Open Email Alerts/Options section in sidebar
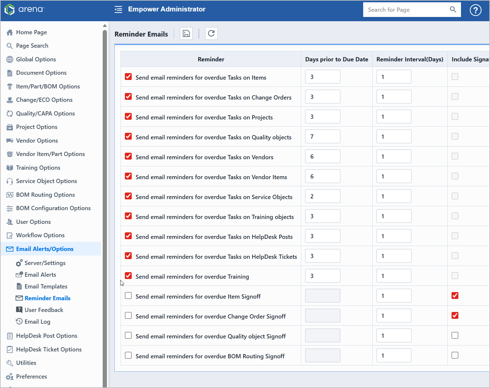Screen dimensions: 490x388 51,249
